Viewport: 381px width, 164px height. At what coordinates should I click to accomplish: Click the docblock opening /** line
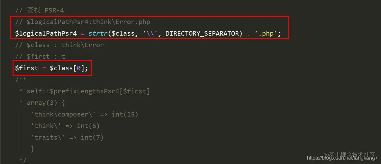[21, 79]
